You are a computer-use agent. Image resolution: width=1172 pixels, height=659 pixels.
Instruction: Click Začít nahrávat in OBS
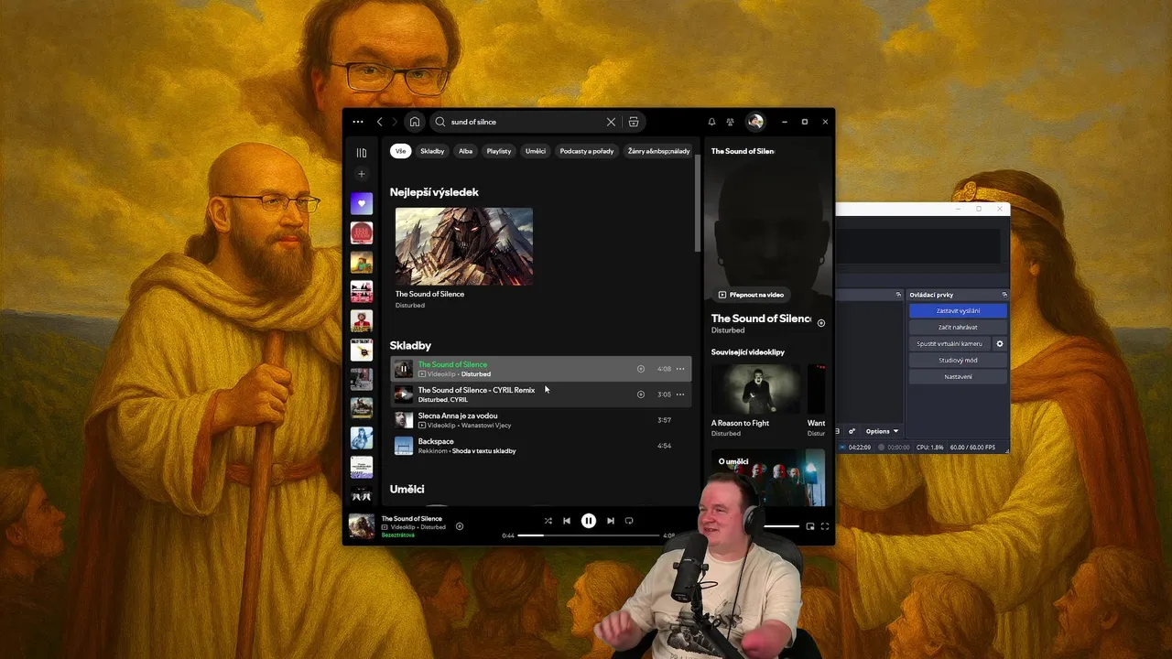click(958, 328)
